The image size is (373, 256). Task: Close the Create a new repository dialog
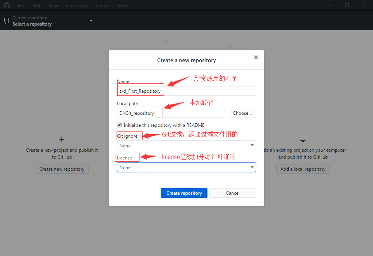tap(256, 57)
